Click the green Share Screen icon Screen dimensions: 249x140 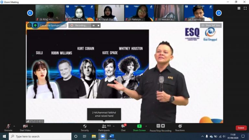(x=139, y=126)
